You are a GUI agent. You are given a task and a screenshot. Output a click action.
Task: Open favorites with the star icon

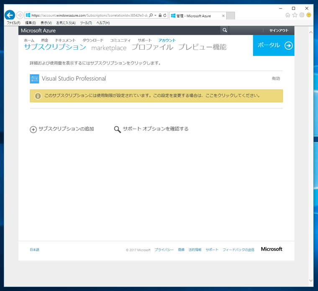295,15
